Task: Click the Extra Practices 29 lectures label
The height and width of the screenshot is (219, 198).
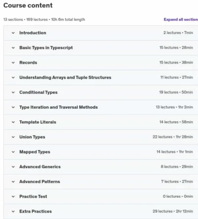Action: 162,211
